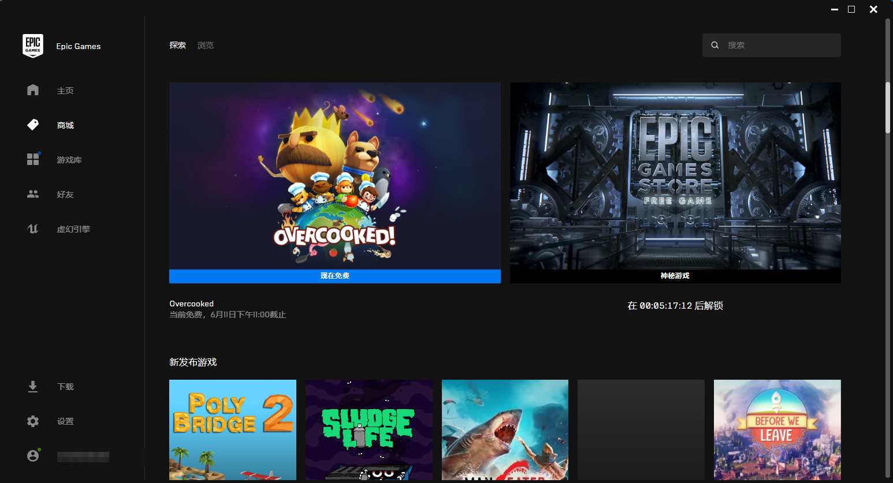Click the 新发布游戏 section heading
893x483 pixels.
(193, 362)
